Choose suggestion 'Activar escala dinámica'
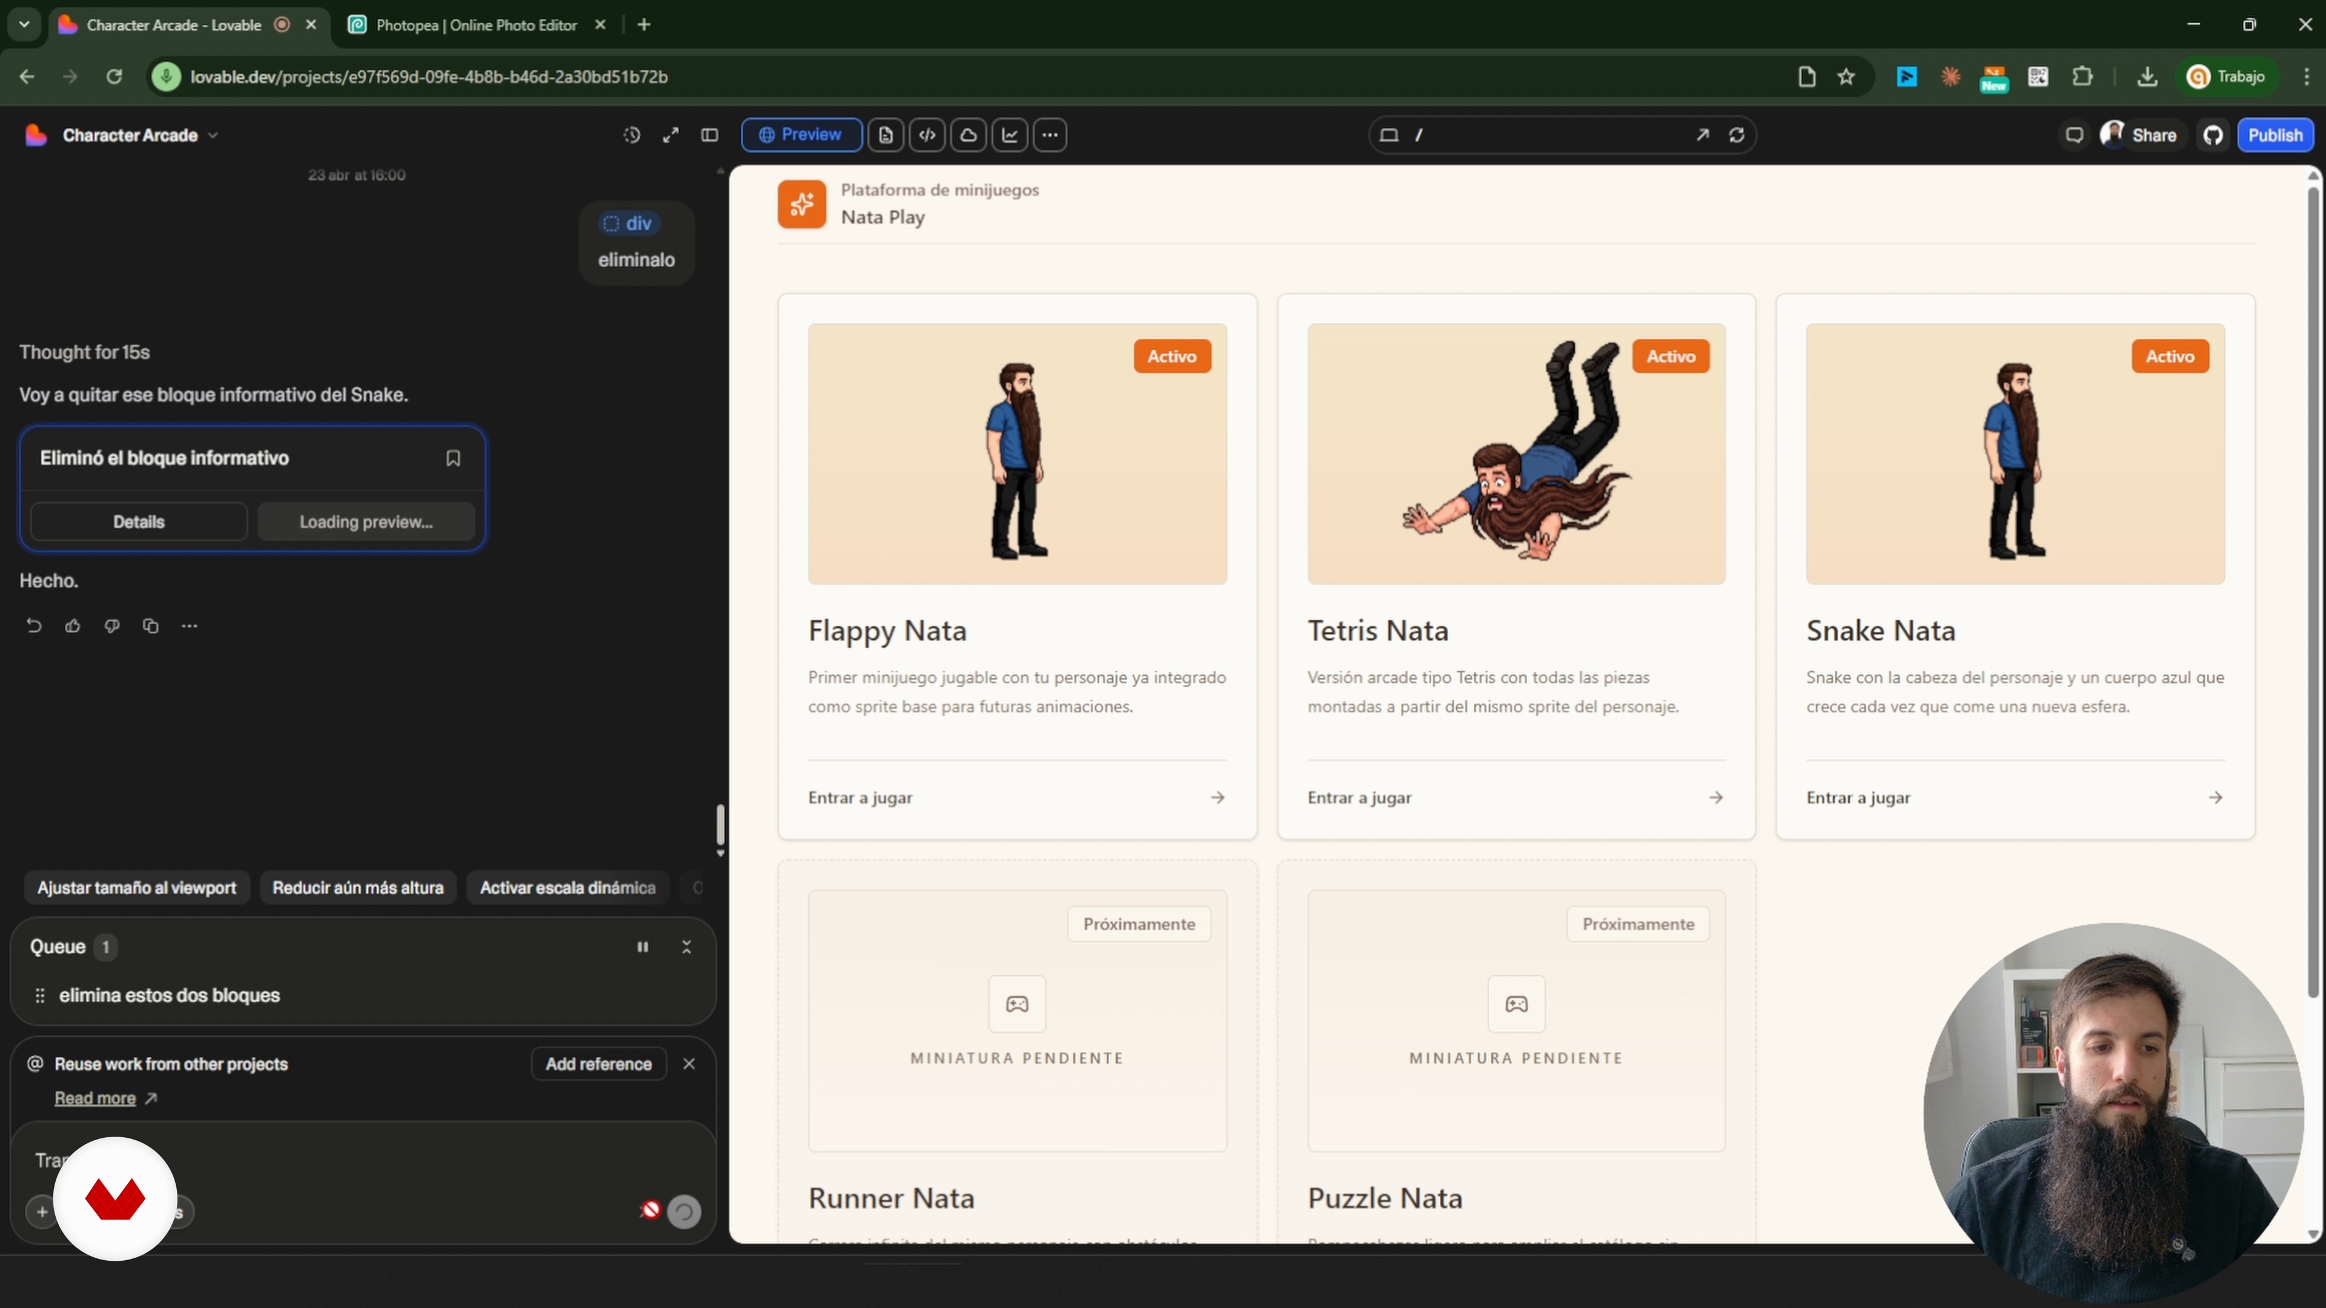The height and width of the screenshot is (1308, 2326). coord(568,888)
